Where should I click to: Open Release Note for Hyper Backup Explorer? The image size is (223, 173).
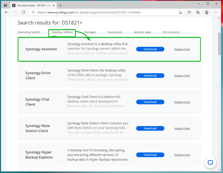(x=182, y=155)
